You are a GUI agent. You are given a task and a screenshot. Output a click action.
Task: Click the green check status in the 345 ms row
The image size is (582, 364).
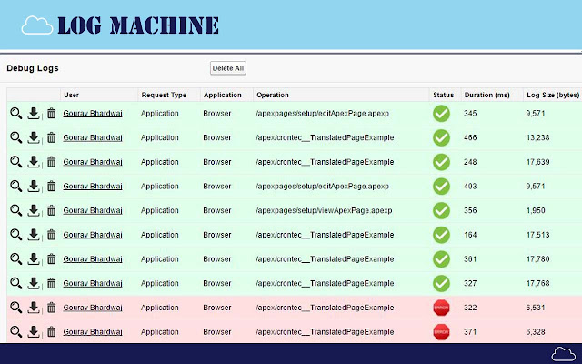(441, 114)
